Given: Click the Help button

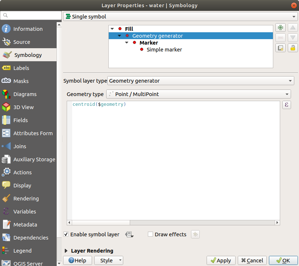Looking at the screenshot, I should [x=77, y=260].
